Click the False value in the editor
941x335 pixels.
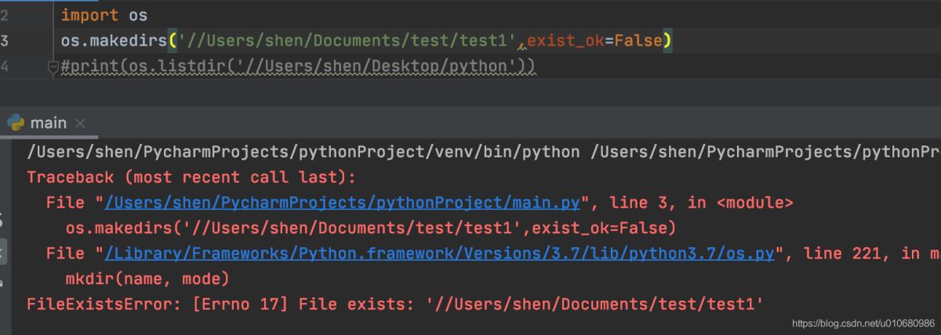[636, 41]
